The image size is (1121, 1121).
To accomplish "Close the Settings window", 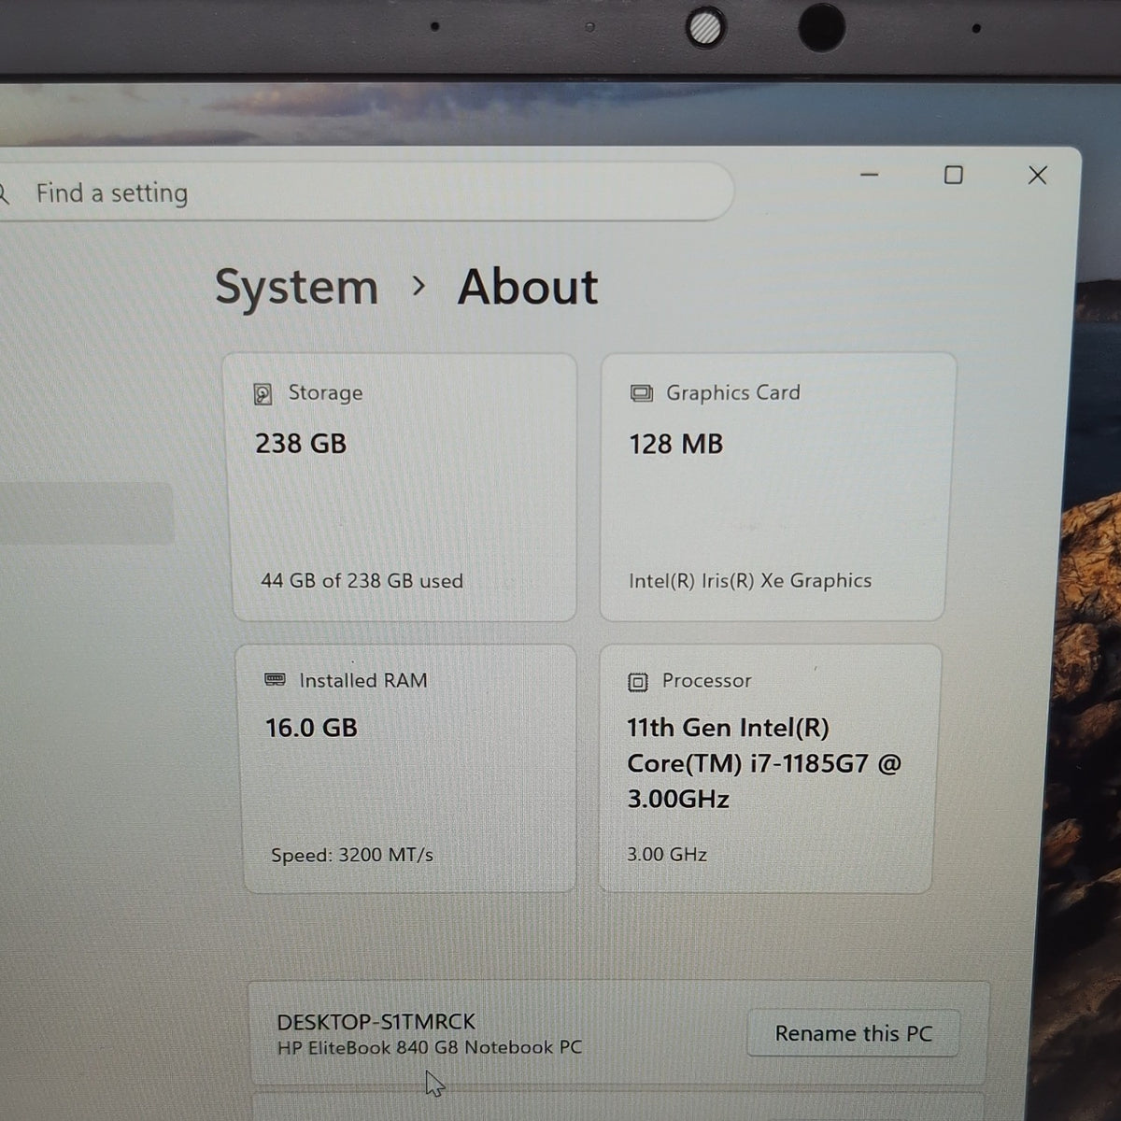I will point(1037,175).
